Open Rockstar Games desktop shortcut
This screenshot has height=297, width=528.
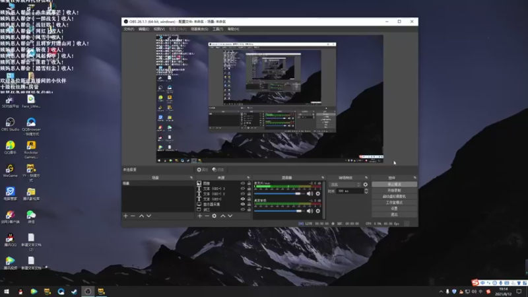pyautogui.click(x=31, y=150)
